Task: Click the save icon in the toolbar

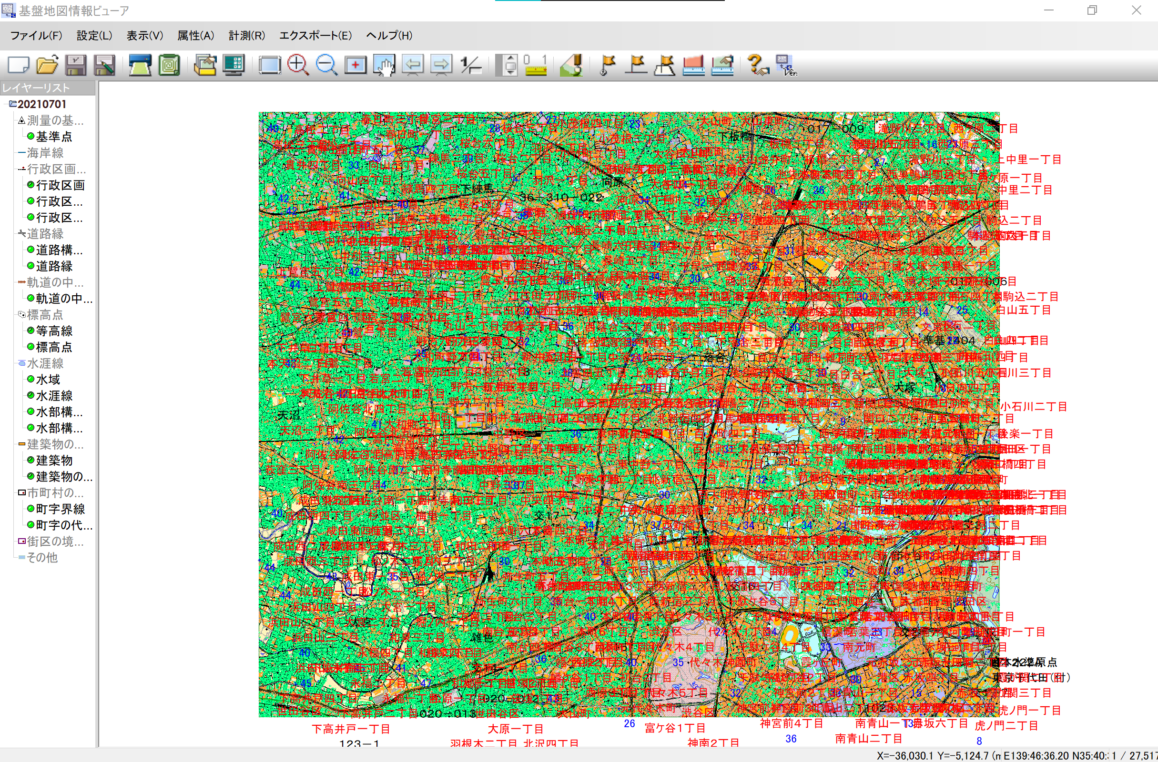Action: 75,65
